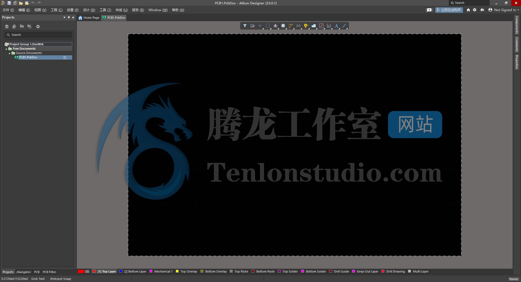Screen dimensions: 521x282
Task: Close the Projects panel
Action: coord(73,17)
